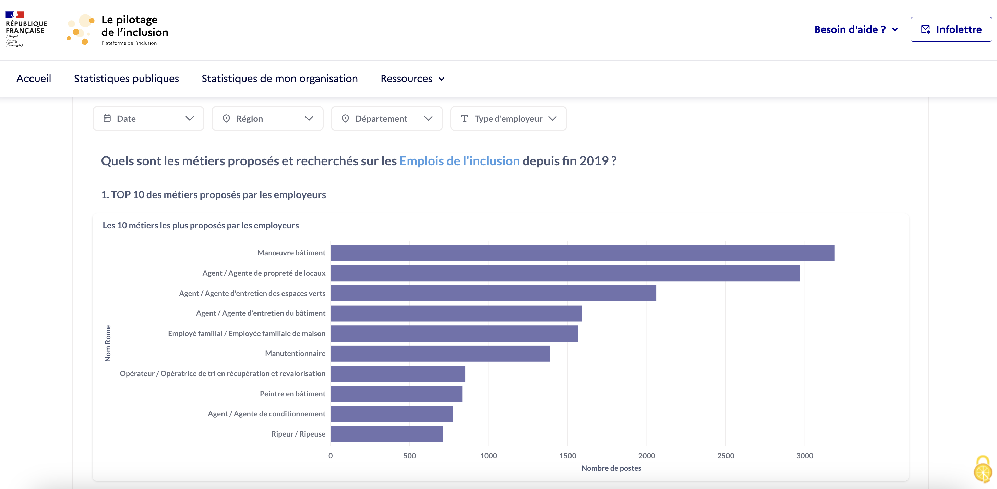The width and height of the screenshot is (997, 489).
Task: Go to Accueil page
Action: 34,79
